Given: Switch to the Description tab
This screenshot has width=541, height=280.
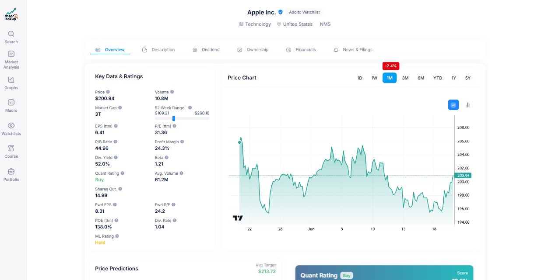Looking at the screenshot, I should coord(158,50).
